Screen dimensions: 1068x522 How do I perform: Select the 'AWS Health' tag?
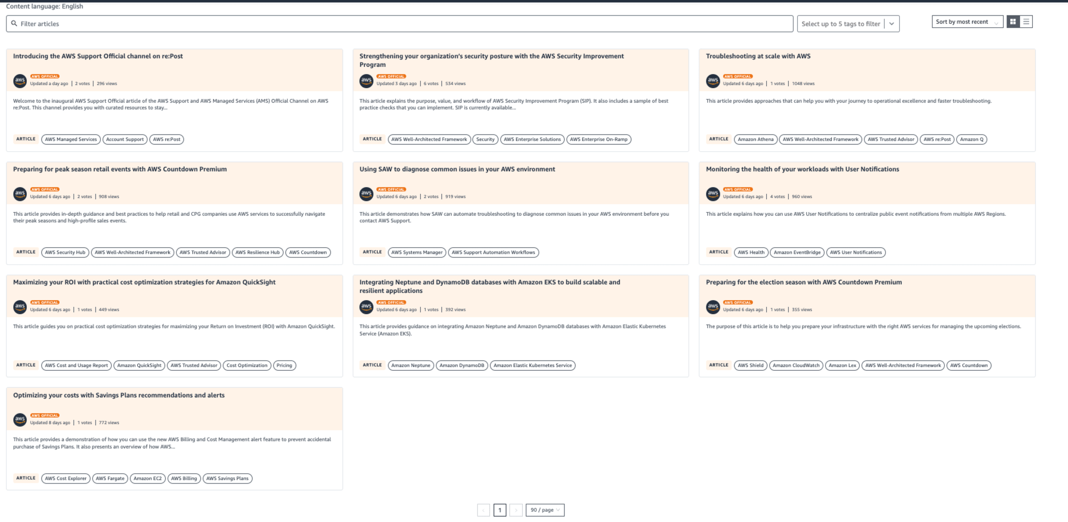click(x=751, y=253)
